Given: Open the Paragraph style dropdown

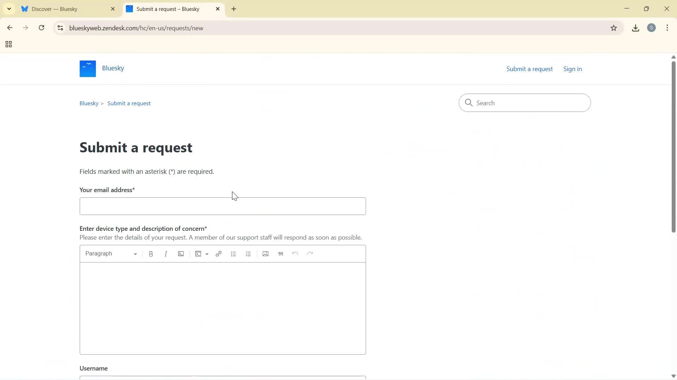Looking at the screenshot, I should click(x=110, y=254).
